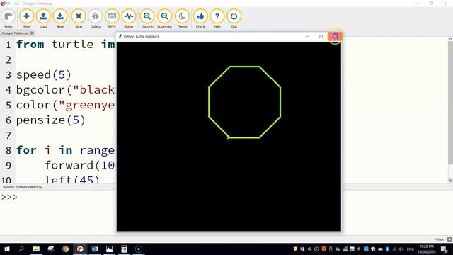
Task: Run the code Check tool
Action: pyautogui.click(x=200, y=18)
